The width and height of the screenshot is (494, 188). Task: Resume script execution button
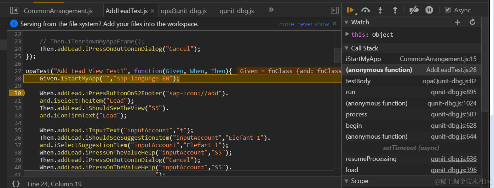(350, 10)
